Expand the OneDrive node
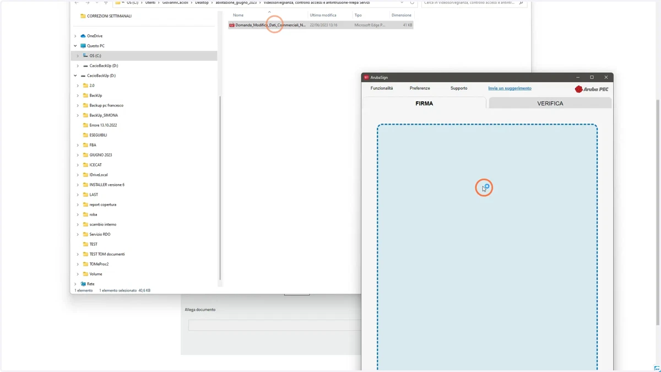661x372 pixels. pos(75,36)
